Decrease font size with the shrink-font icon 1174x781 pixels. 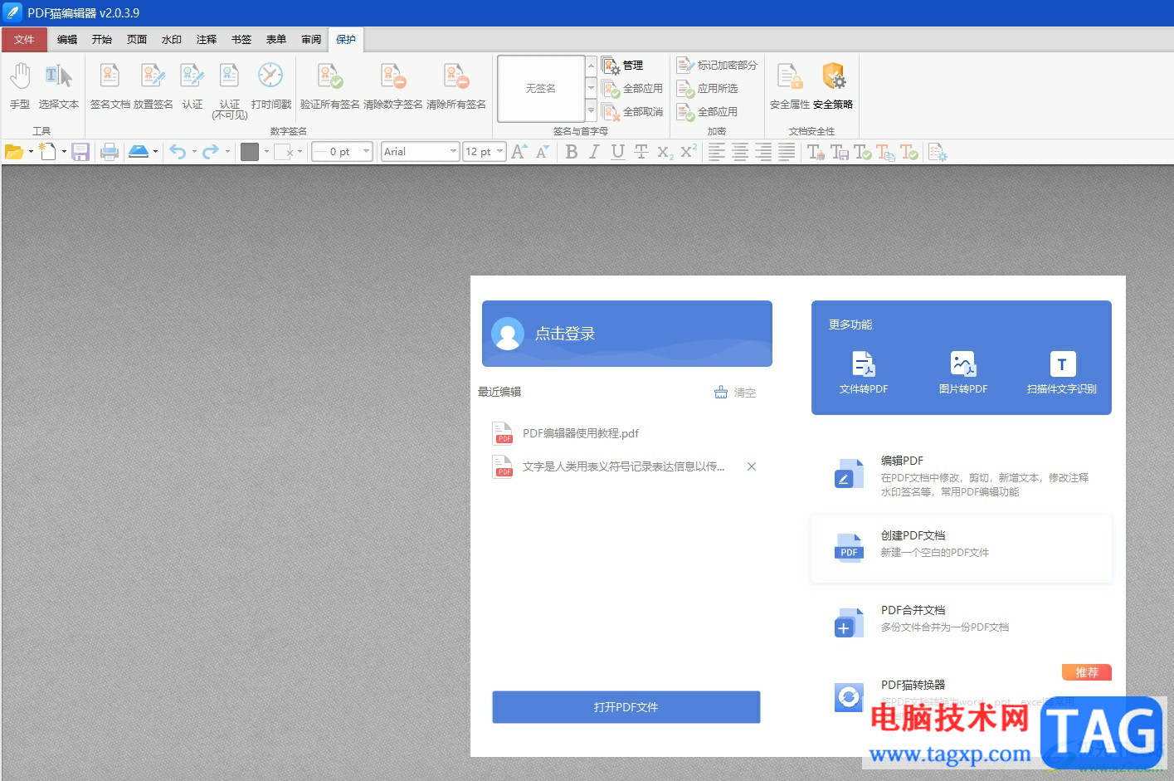tap(543, 152)
